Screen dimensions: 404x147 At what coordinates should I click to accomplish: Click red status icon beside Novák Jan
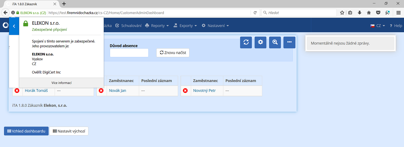(x=101, y=91)
